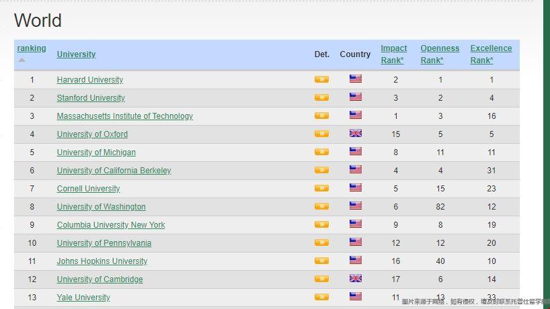Open University of California Berkeley link
The height and width of the screenshot is (309, 550).
114,171
